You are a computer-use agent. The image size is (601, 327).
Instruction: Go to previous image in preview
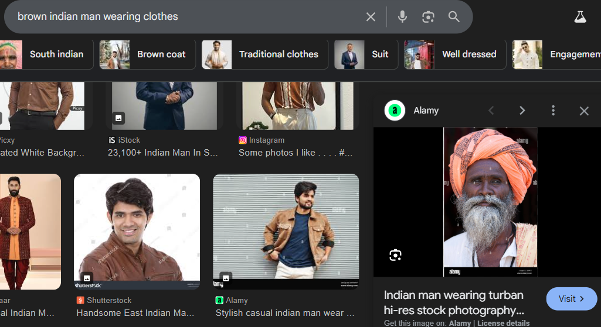[491, 111]
